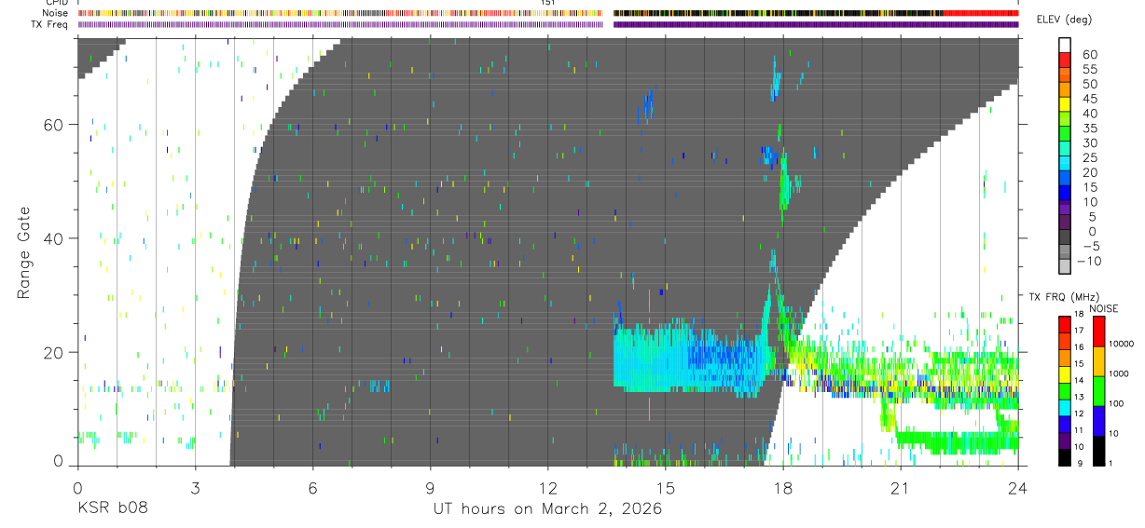Click the '1' label on the NOISE legend
1145x528 pixels.
coord(1112,464)
